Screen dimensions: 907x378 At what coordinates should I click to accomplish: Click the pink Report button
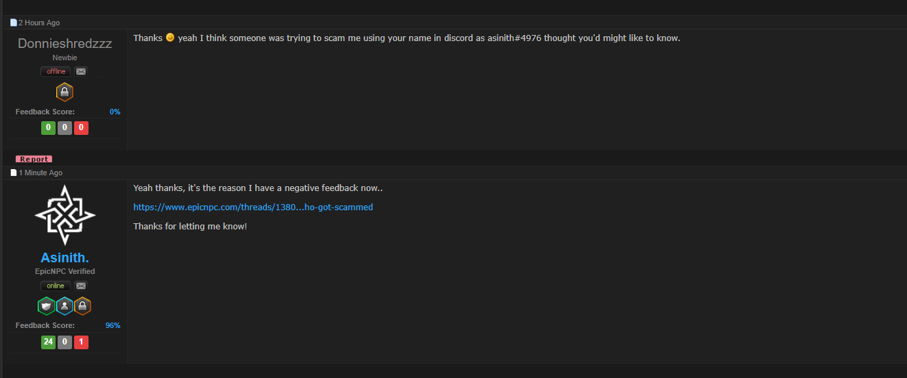click(34, 159)
